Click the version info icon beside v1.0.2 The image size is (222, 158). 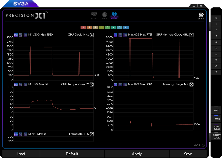point(203,145)
